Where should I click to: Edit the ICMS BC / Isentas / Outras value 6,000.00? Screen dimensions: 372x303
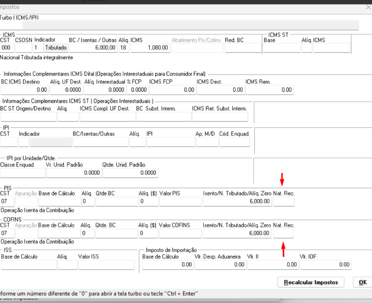coord(93,48)
